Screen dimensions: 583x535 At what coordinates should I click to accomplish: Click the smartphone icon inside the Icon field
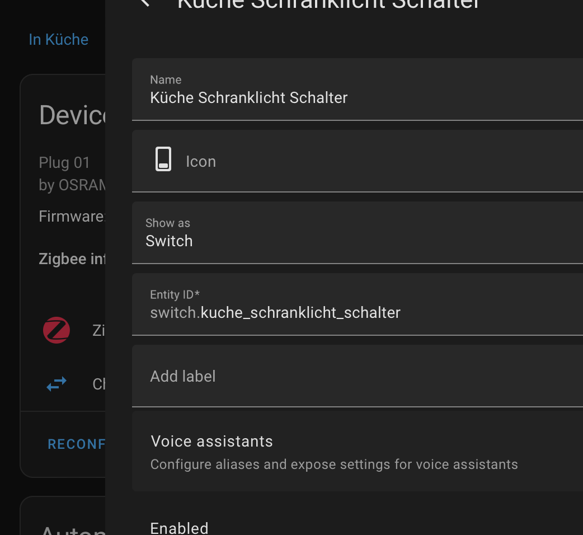163,159
